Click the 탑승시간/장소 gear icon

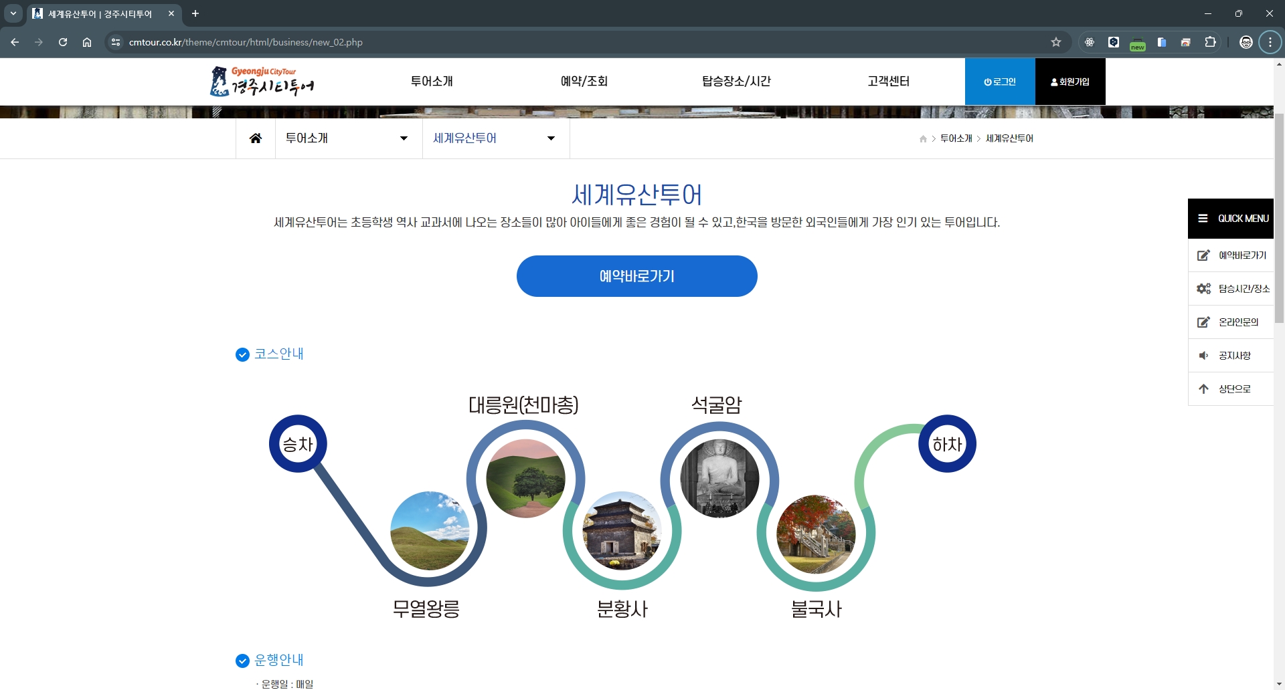point(1204,288)
